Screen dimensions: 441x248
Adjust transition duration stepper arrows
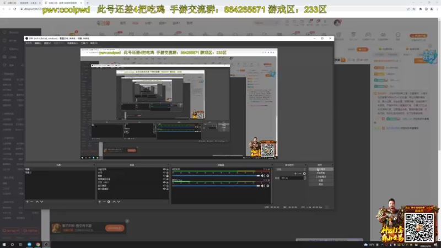305,178
